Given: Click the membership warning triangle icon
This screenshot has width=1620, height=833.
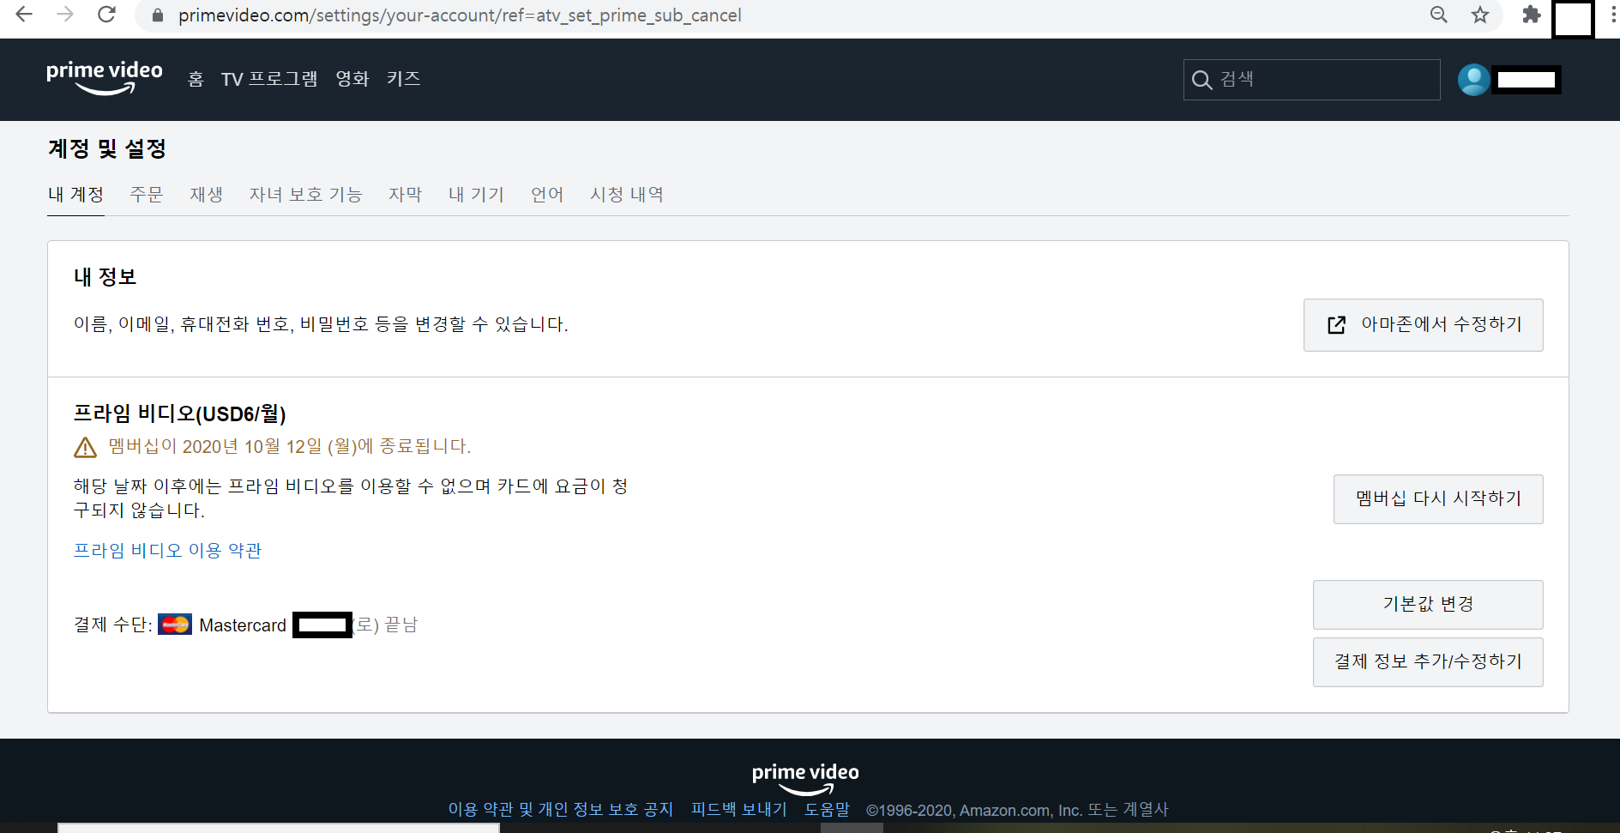Looking at the screenshot, I should pos(86,447).
